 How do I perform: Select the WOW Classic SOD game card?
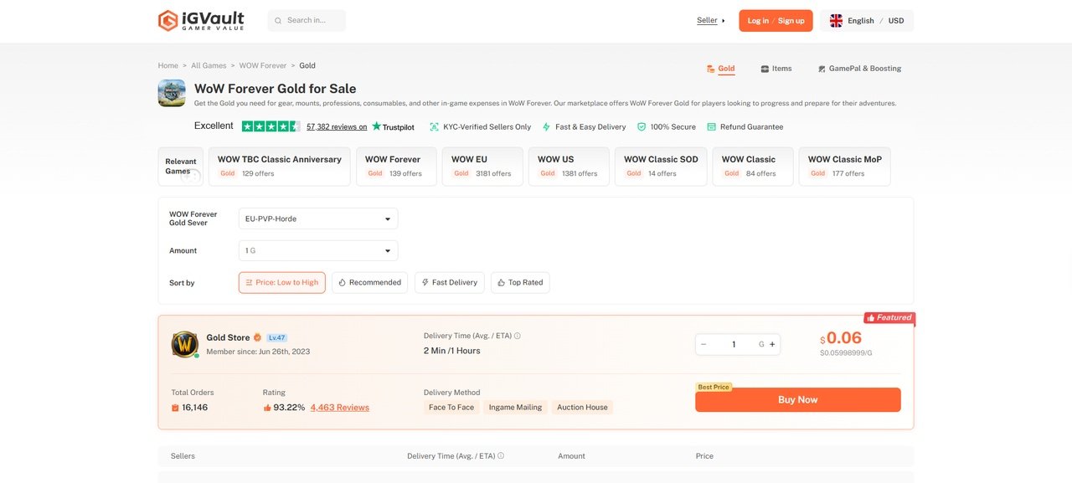[x=661, y=166]
